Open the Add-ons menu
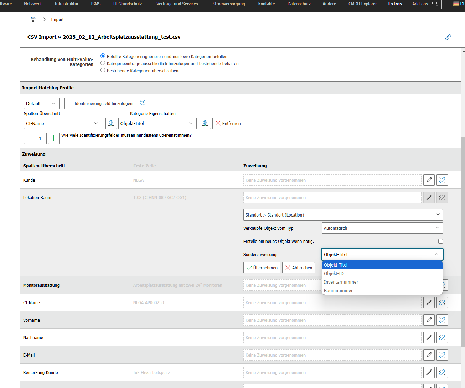This screenshot has height=388, width=465. tap(420, 4)
